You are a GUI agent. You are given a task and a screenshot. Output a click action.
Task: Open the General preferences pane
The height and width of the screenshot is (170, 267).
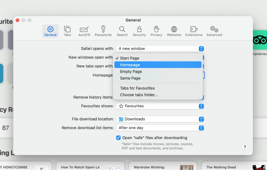(50, 31)
